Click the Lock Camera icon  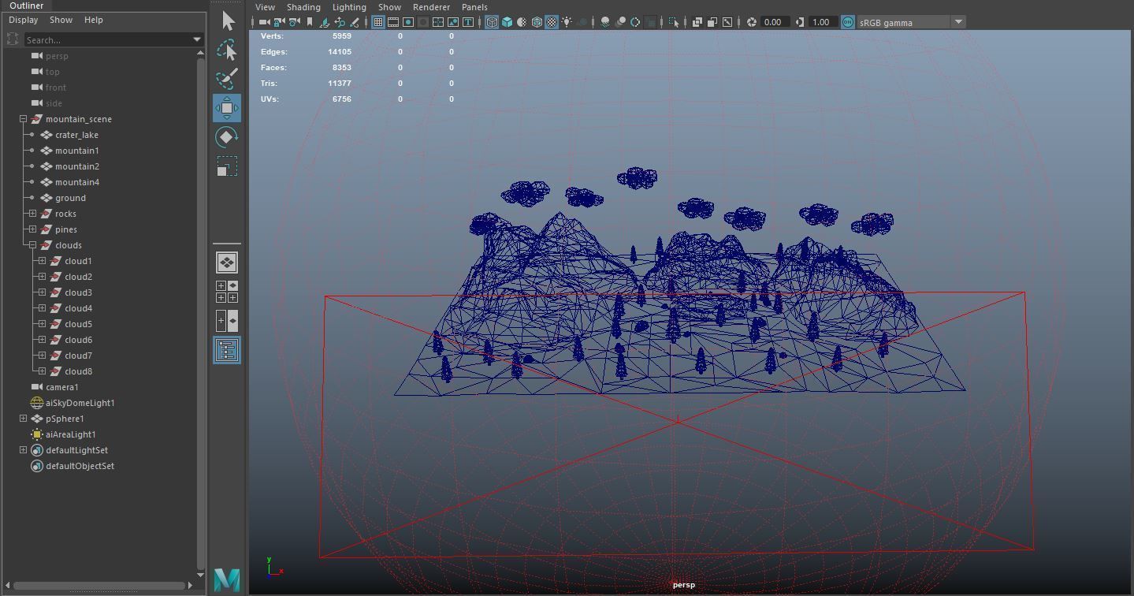coord(279,22)
